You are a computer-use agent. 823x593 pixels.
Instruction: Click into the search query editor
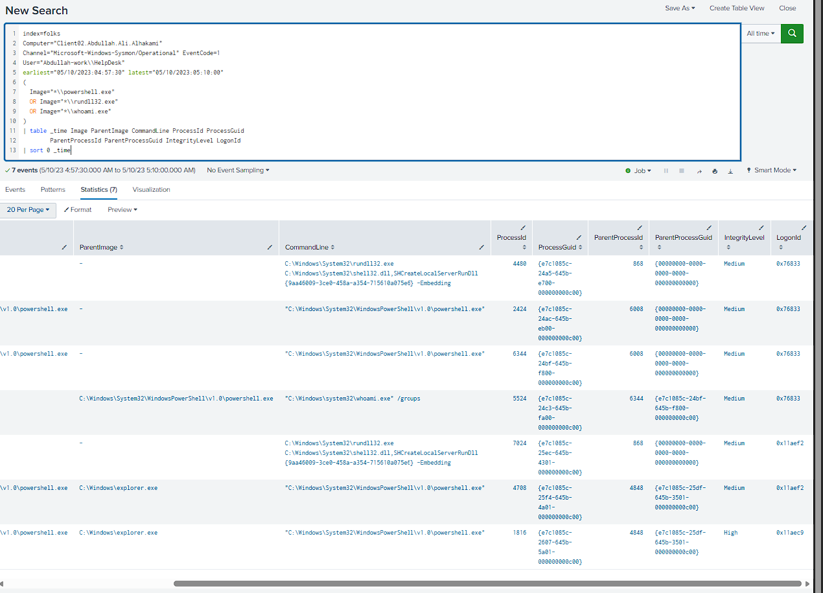coord(373,92)
